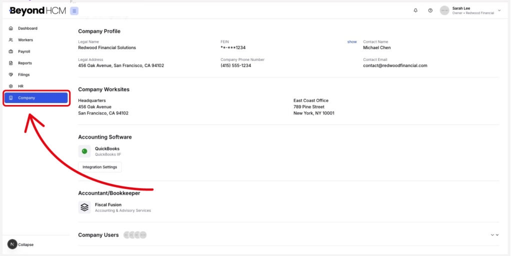Click the QuickBooks green logo icon
The width and height of the screenshot is (512, 256).
coord(84,151)
